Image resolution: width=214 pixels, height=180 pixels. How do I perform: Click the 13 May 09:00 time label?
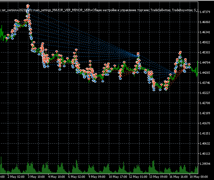tap(158, 177)
